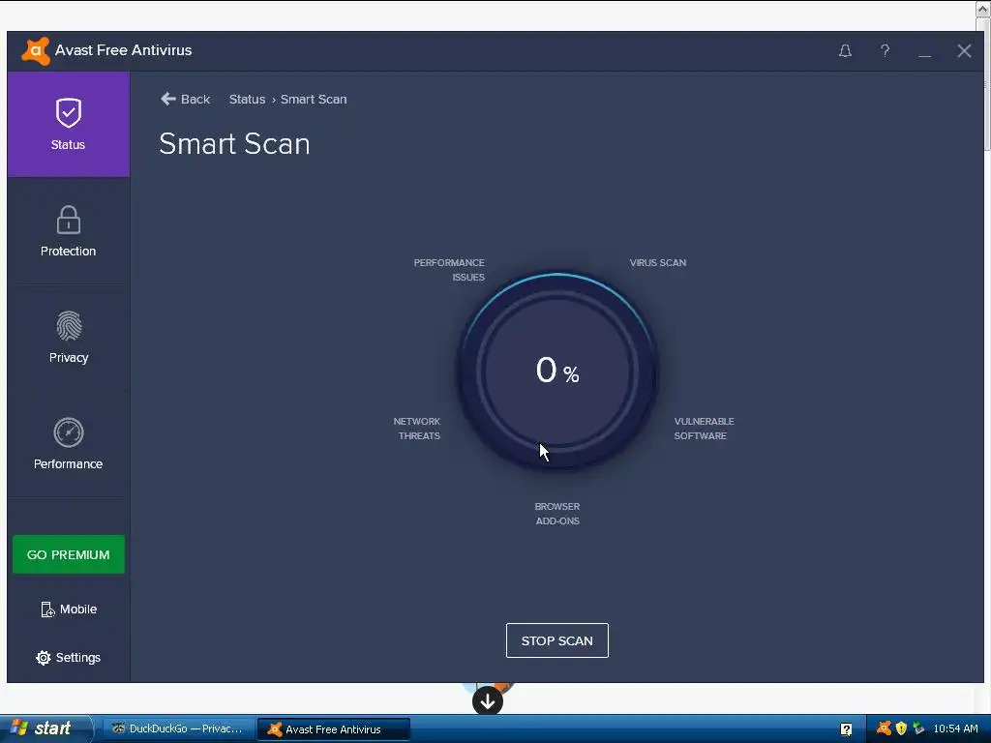Open the Windows start menu
The image size is (991, 743).
pyautogui.click(x=45, y=728)
